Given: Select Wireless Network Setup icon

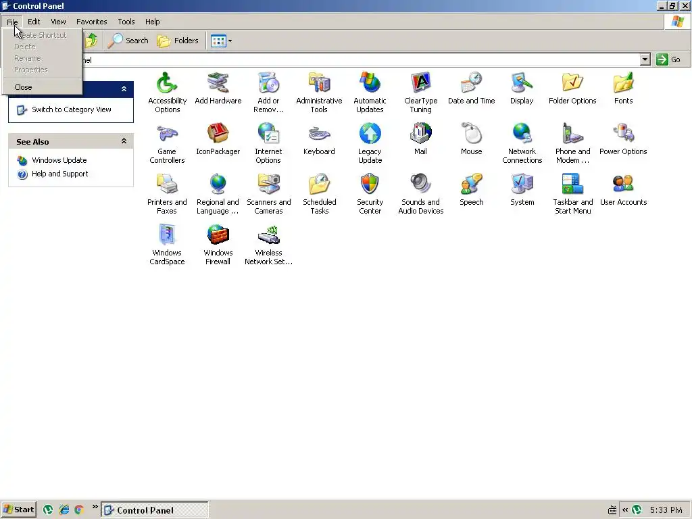Looking at the screenshot, I should (268, 235).
